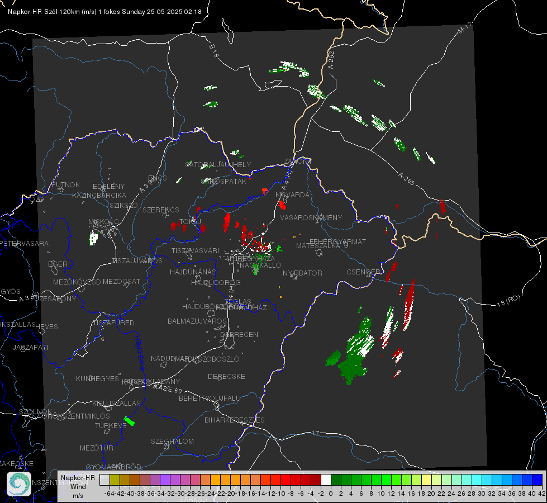The width and height of the screenshot is (547, 503).
Task: Click the SZERENCS town label
Action: click(x=161, y=210)
